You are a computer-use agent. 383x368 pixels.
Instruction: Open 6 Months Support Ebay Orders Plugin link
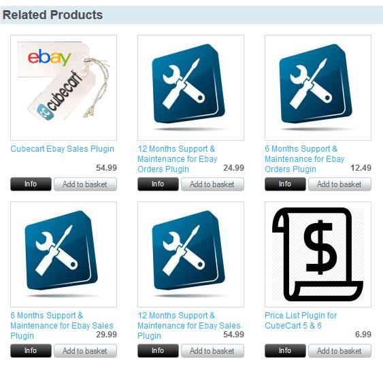point(305,158)
